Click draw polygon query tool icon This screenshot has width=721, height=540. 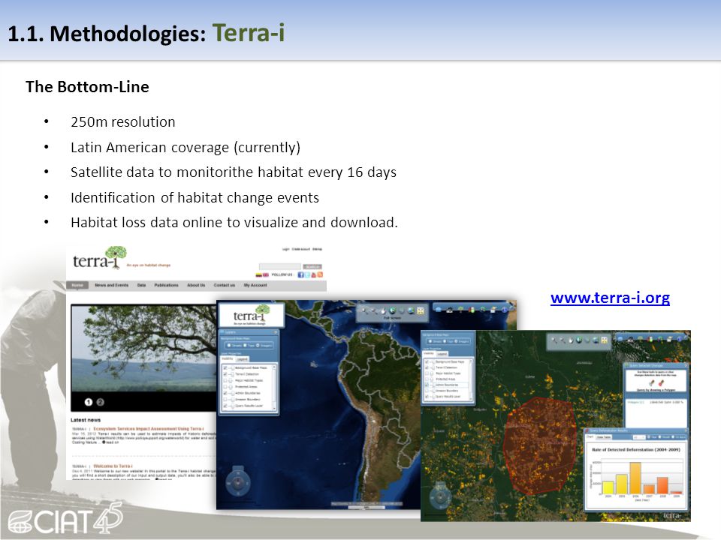(x=652, y=383)
